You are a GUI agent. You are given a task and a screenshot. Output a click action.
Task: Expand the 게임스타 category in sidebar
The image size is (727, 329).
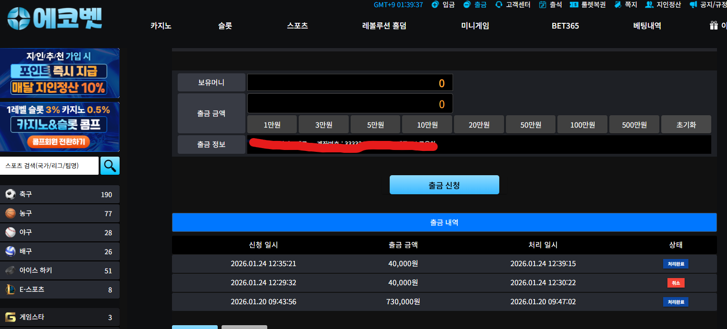point(60,317)
